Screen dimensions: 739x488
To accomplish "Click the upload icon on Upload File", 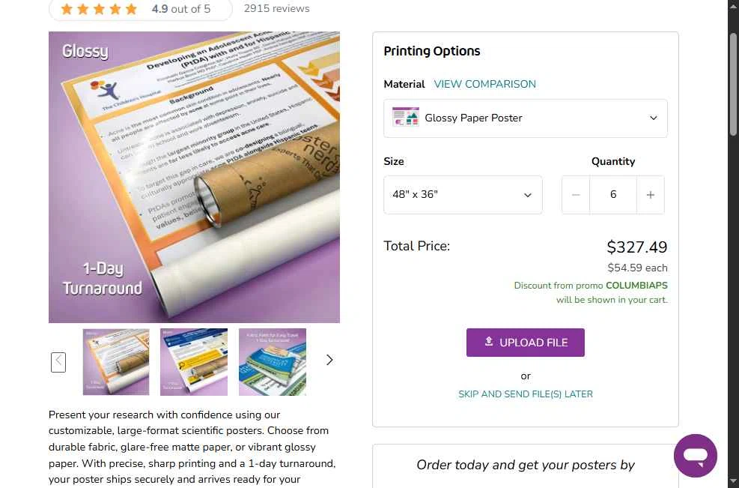I will tap(489, 342).
